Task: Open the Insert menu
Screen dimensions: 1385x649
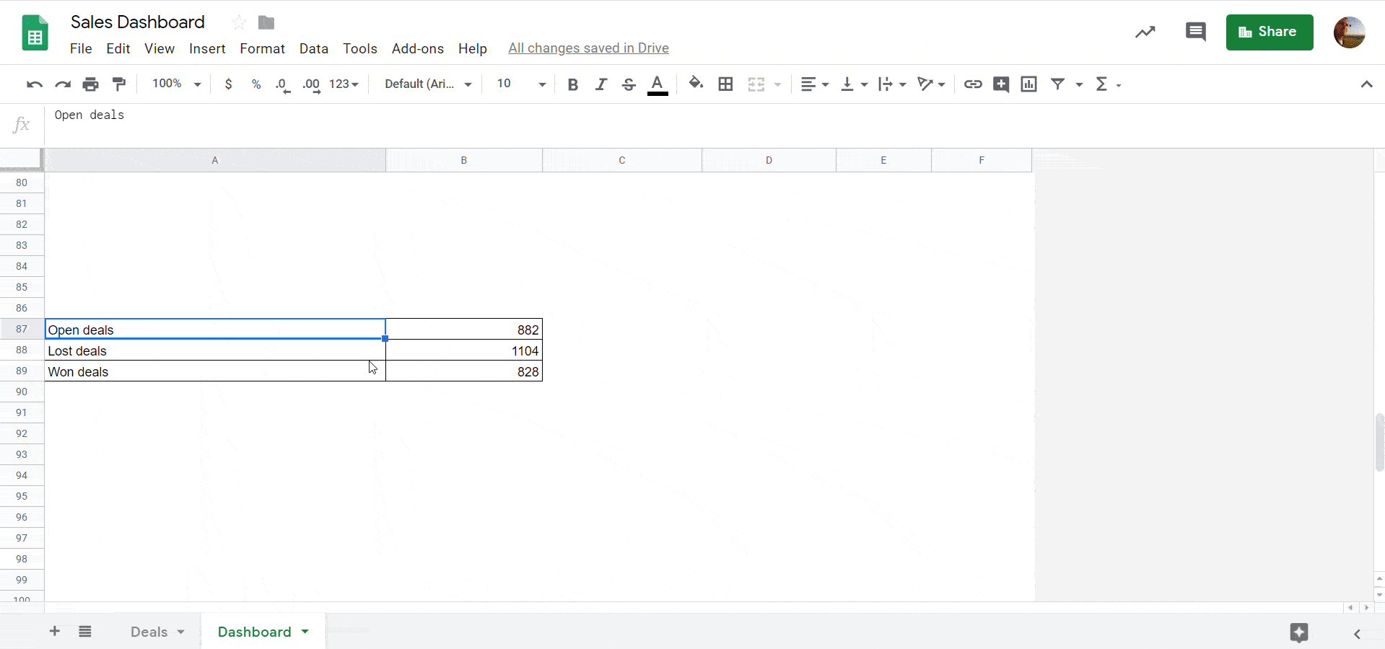Action: [x=207, y=48]
